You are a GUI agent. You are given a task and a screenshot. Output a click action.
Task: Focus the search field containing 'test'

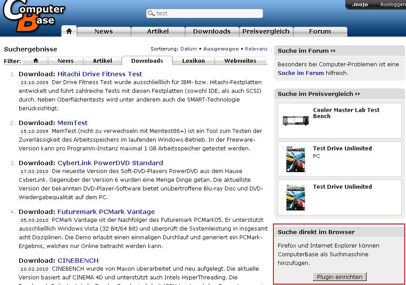point(205,13)
